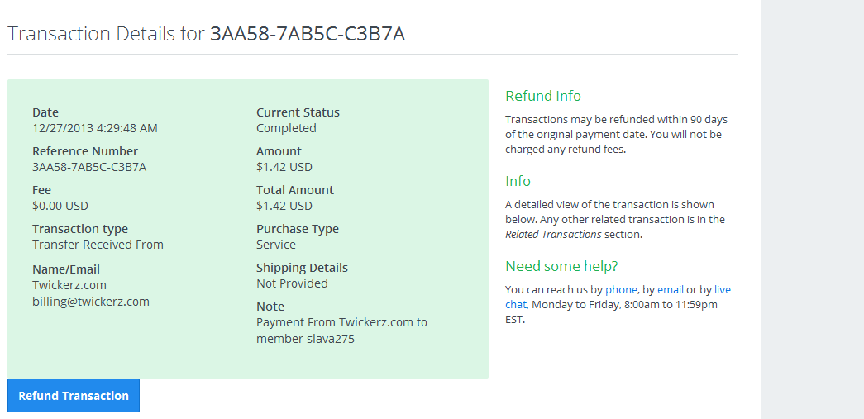This screenshot has height=419, width=864.
Task: Click the value under Total Amount
Action: [284, 206]
